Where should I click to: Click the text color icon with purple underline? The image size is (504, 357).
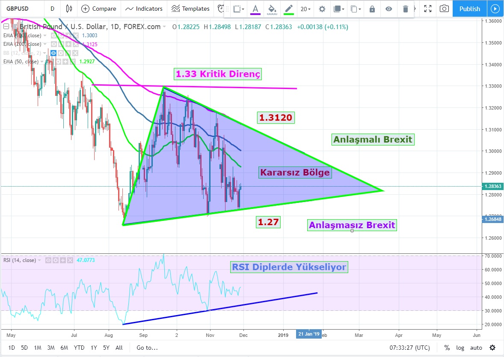255,9
